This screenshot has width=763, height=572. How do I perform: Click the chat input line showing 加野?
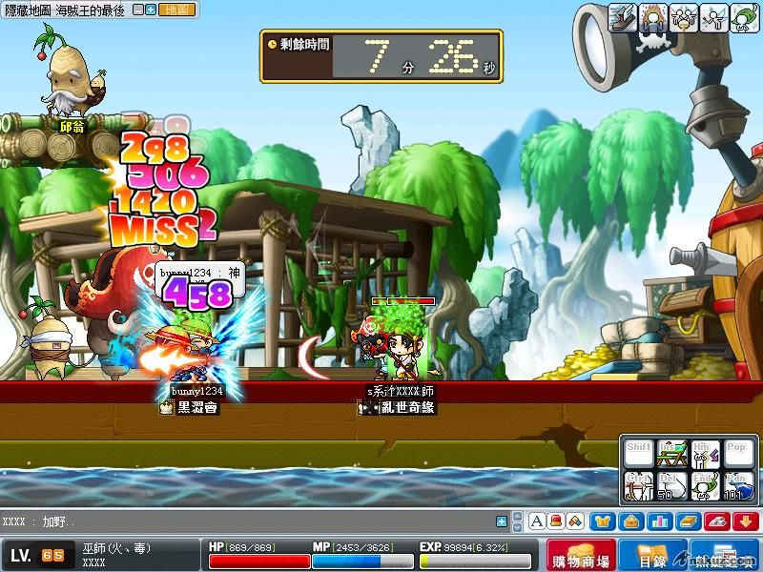[247, 521]
